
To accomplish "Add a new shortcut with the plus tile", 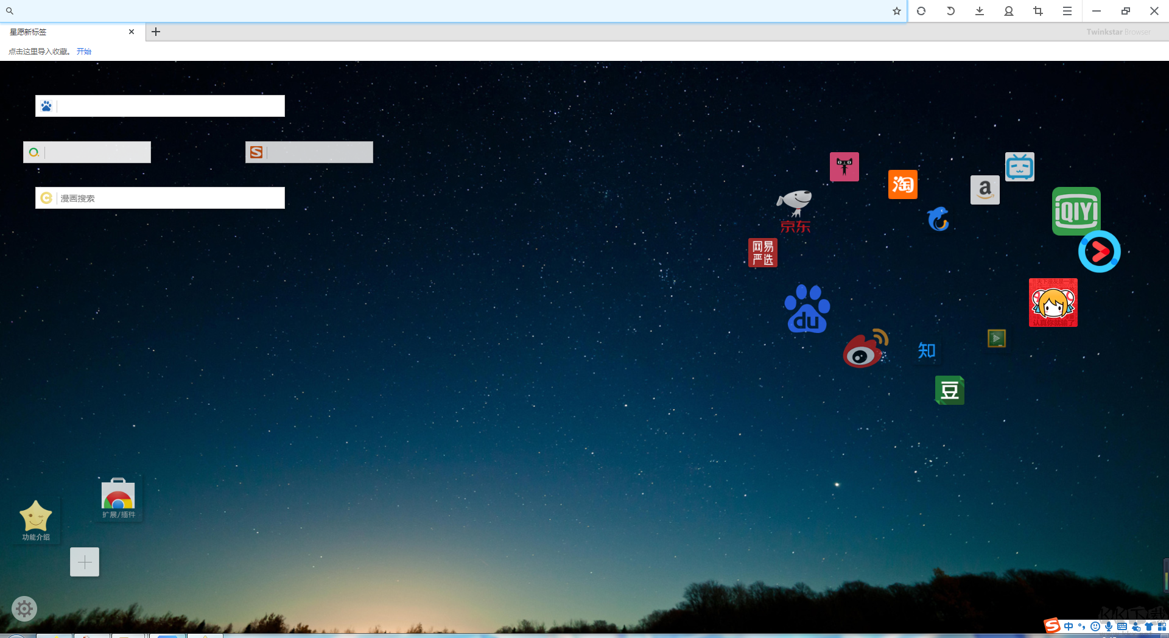I will click(85, 562).
